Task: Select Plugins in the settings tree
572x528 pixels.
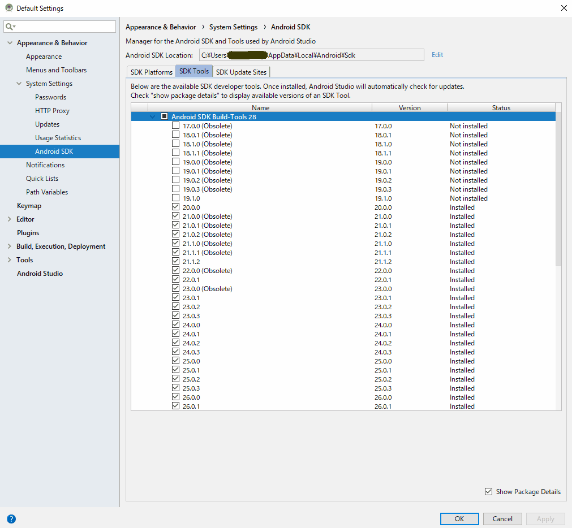Action: pyautogui.click(x=28, y=233)
